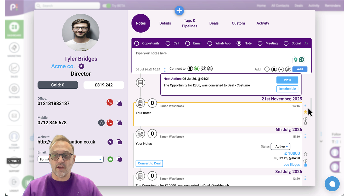The width and height of the screenshot is (349, 196).
Task: Select the Opportunity radio button
Action: pos(137,43)
